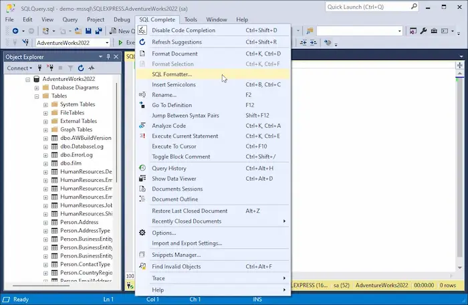The image size is (468, 305).
Task: Open the empty solution configurations combo box
Action: [360, 31]
